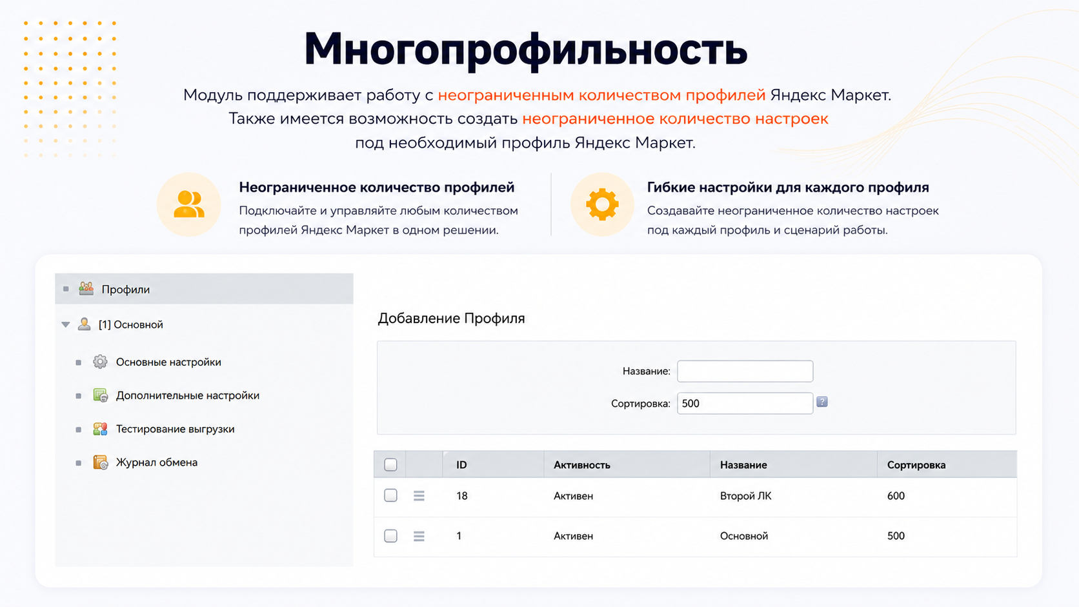1079x607 pixels.
Task: Open the Профили menu item
Action: (x=204, y=289)
